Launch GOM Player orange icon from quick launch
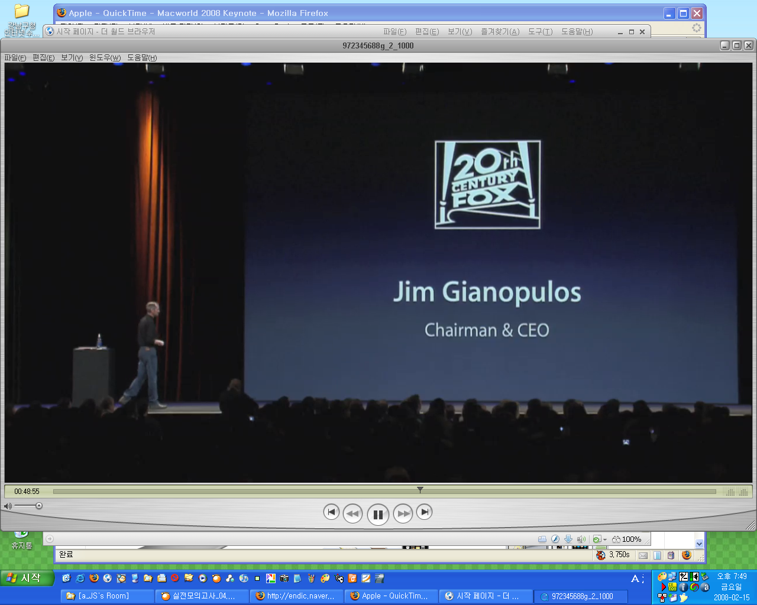757x605 pixels. pos(216,578)
